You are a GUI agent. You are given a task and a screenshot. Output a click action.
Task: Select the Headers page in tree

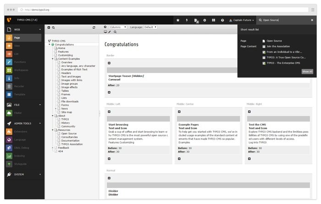coord(66,73)
